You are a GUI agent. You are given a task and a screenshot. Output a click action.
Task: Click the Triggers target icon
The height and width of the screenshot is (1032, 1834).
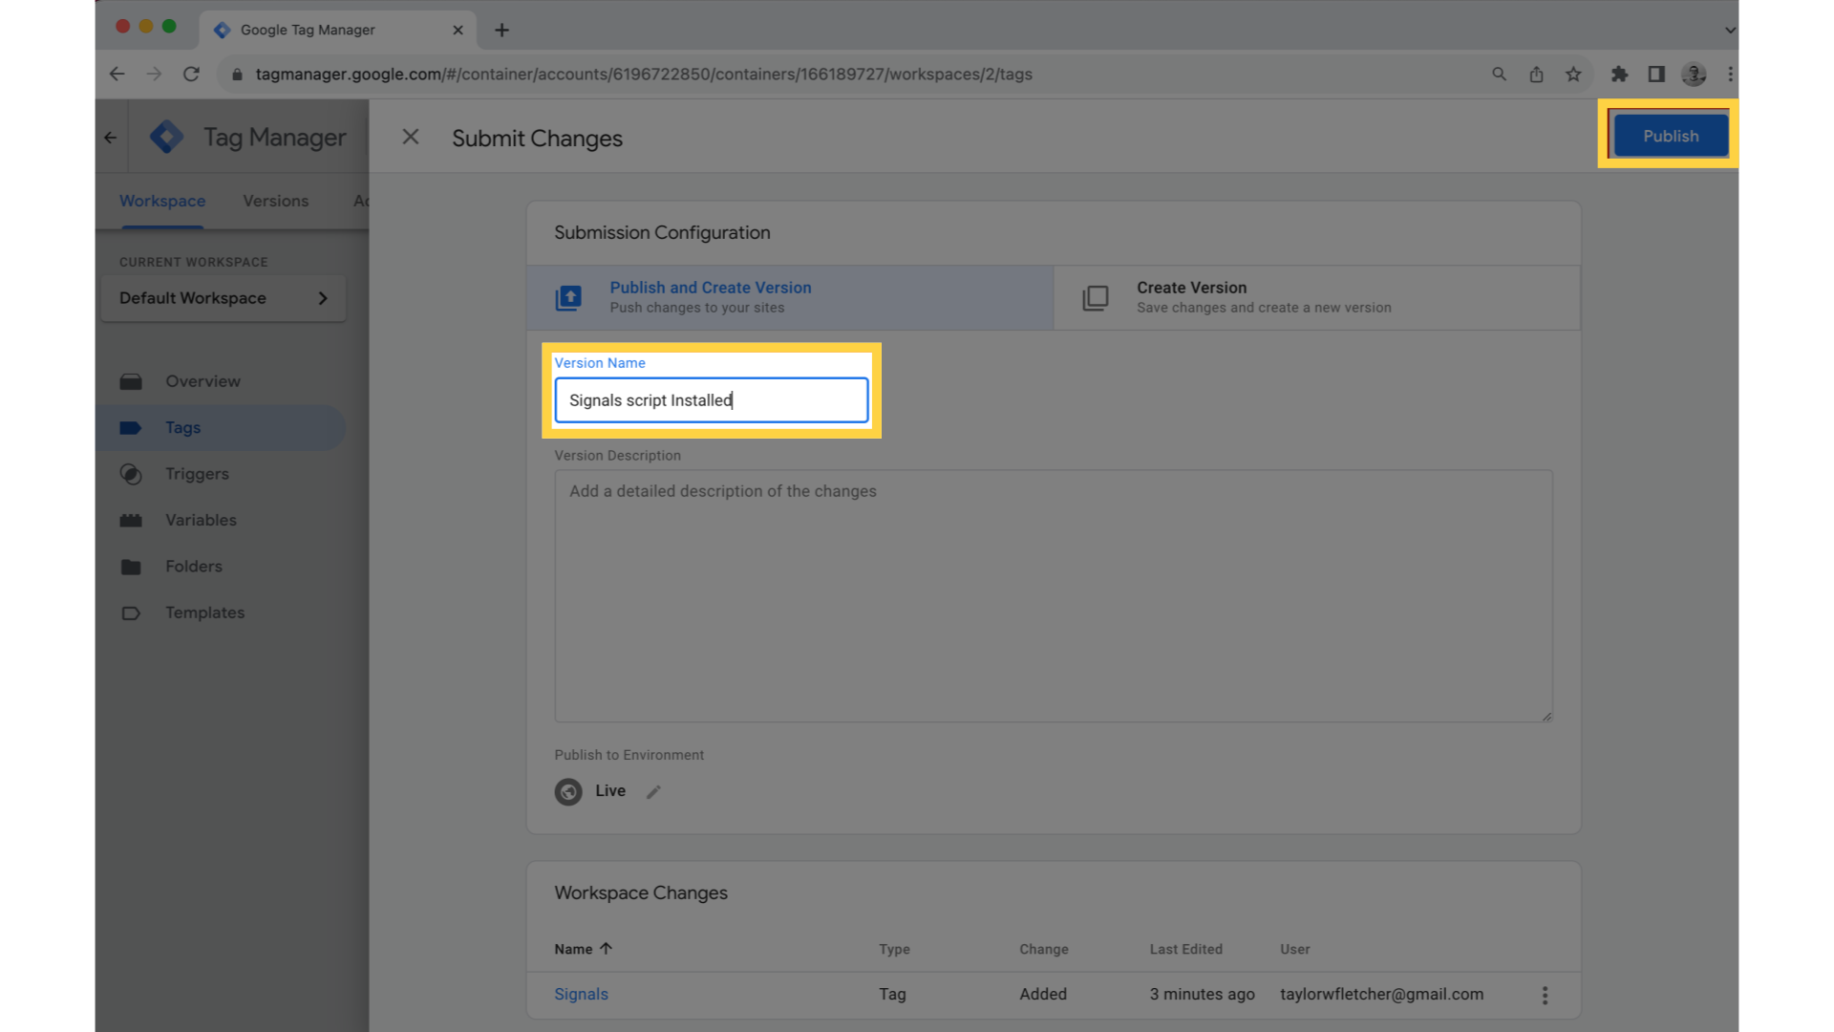(x=131, y=474)
